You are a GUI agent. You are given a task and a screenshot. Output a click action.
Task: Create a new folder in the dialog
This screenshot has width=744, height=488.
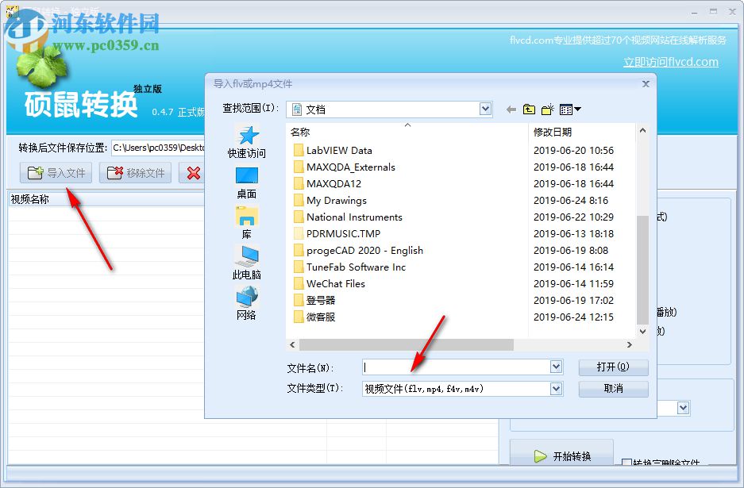547,109
